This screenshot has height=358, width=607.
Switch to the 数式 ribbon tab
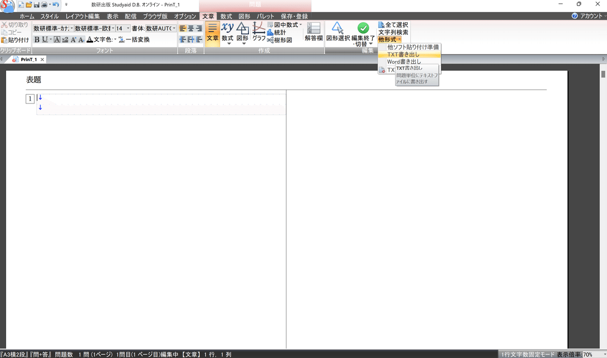226,16
